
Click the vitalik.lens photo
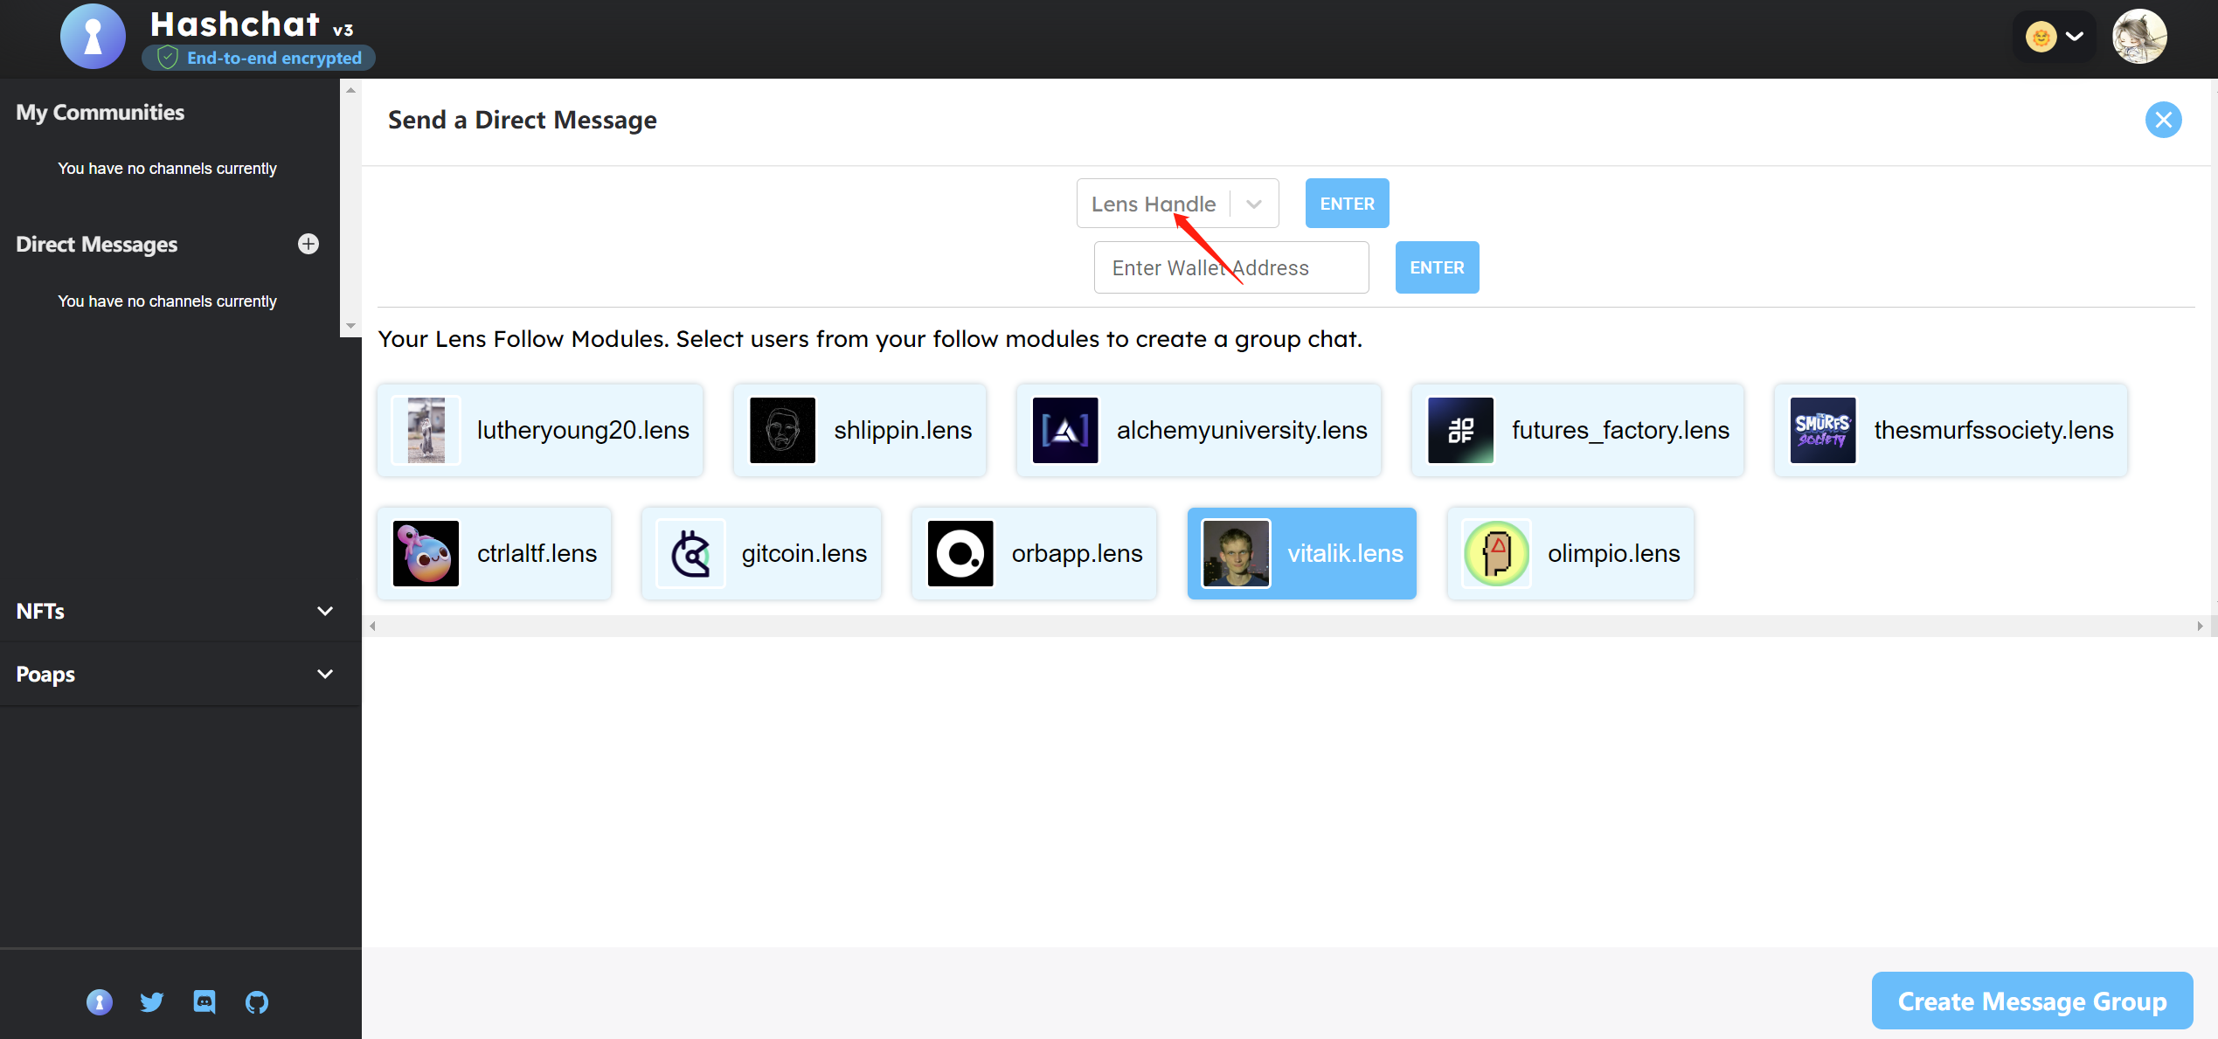1236,553
